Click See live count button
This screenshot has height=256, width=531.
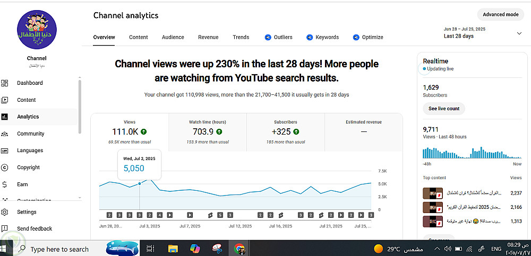click(x=444, y=109)
